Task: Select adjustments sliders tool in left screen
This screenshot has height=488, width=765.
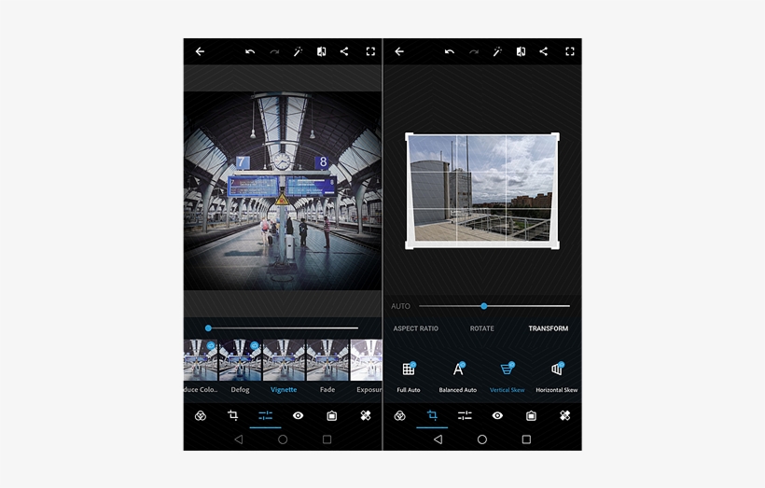Action: [265, 416]
